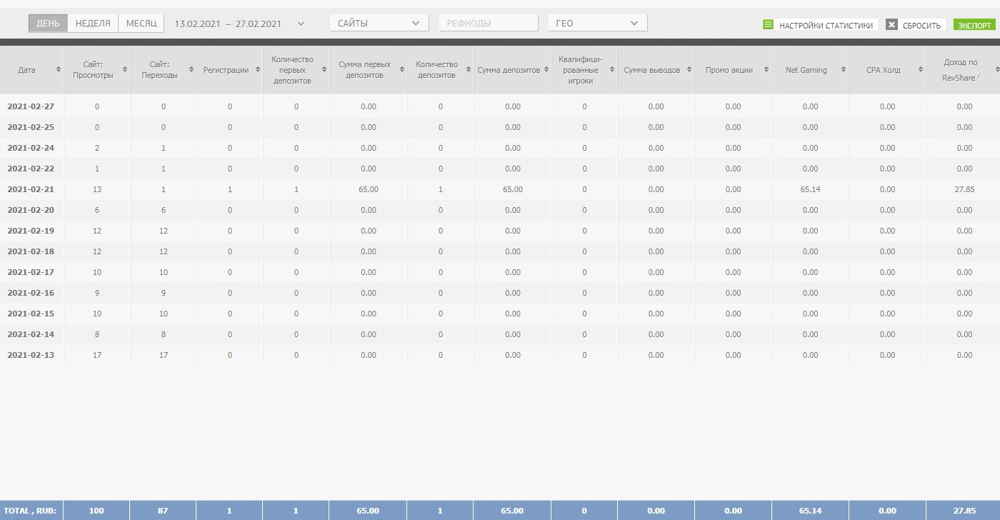Click the РЕФКОДЫ input field
The width and height of the screenshot is (1000, 520).
(489, 23)
